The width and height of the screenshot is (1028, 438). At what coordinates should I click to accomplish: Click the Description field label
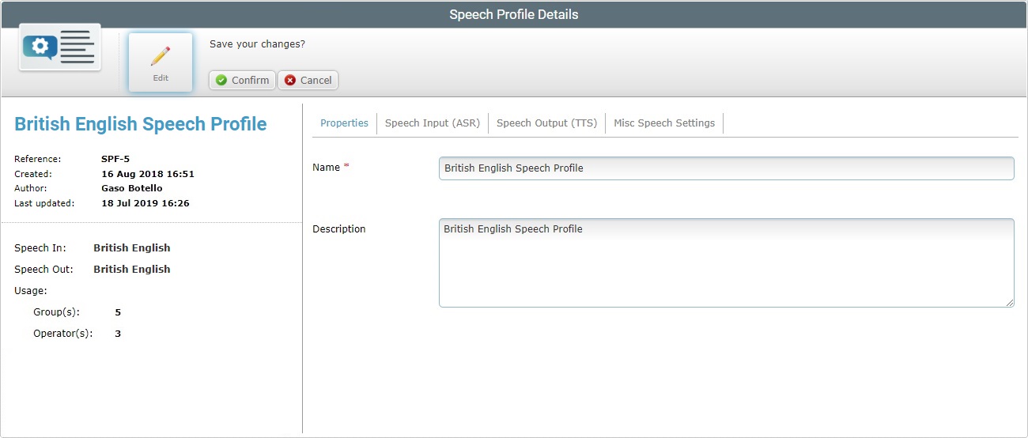[339, 229]
